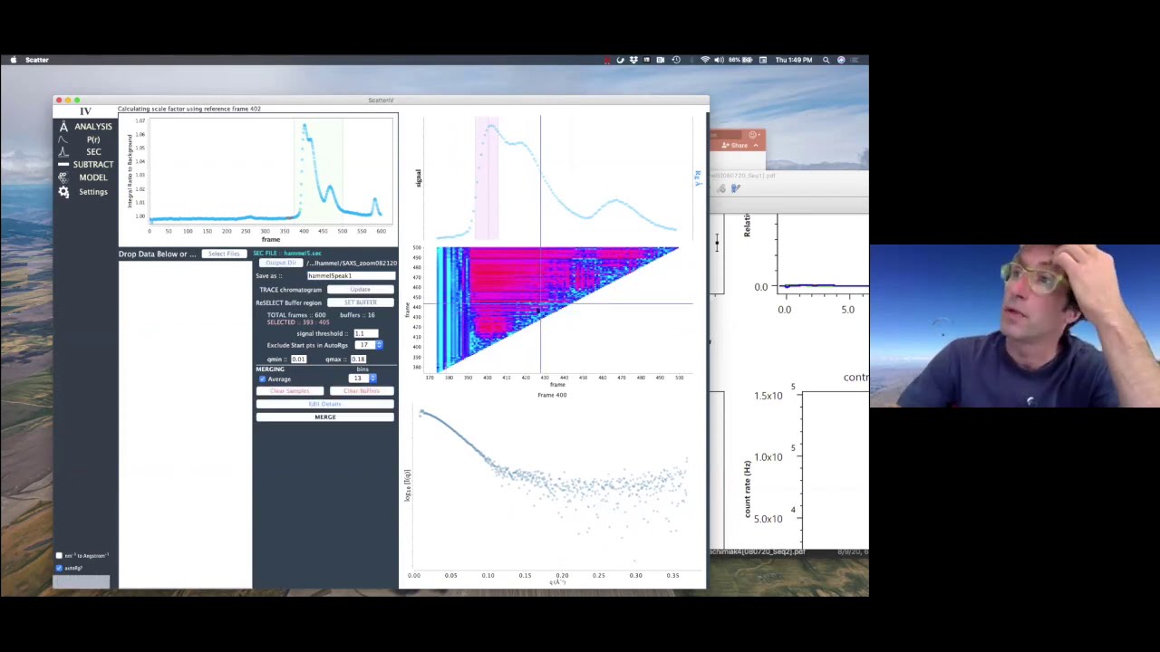Image resolution: width=1160 pixels, height=652 pixels.
Task: Click the circular sync menu bar icon
Action: pos(620,60)
